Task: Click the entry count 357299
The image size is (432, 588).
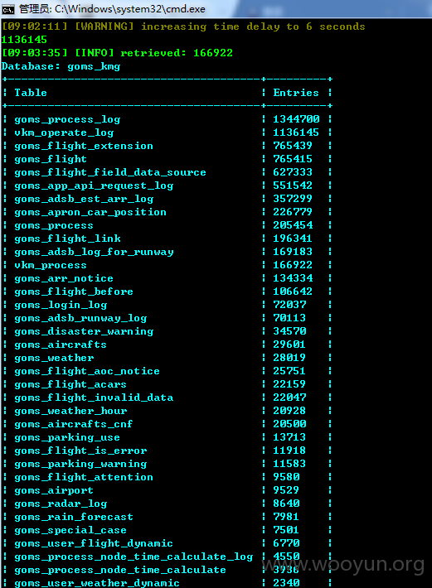Action: [x=293, y=199]
